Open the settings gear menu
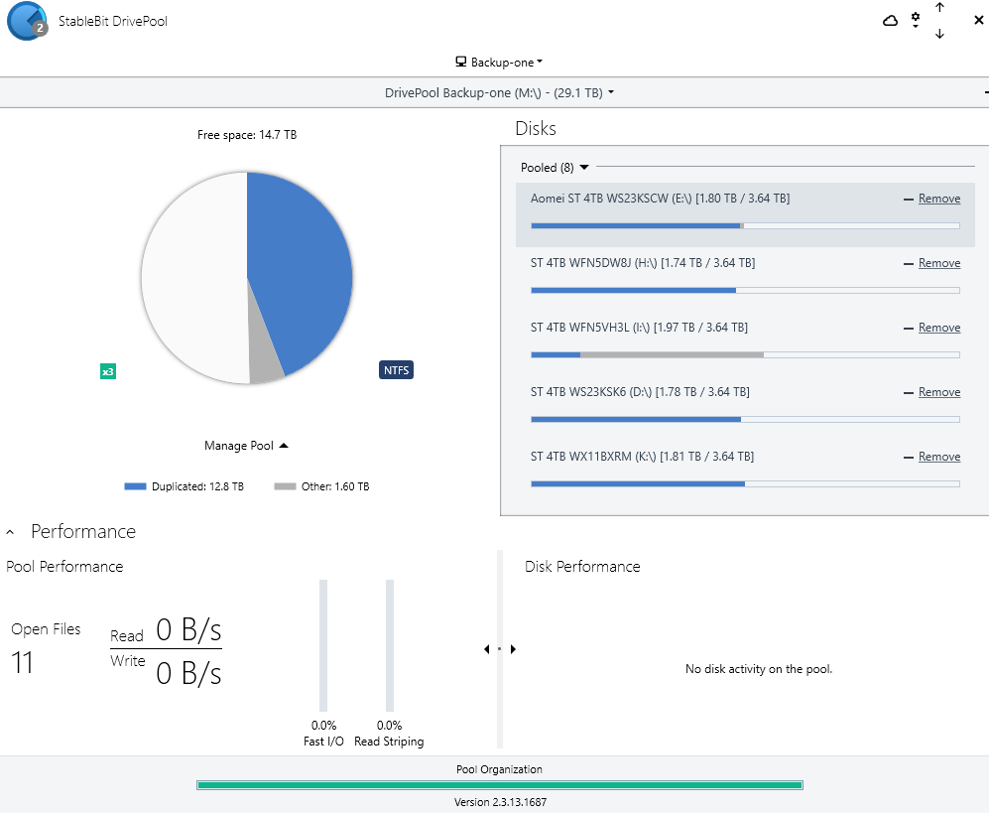The width and height of the screenshot is (989, 813). coord(916,20)
